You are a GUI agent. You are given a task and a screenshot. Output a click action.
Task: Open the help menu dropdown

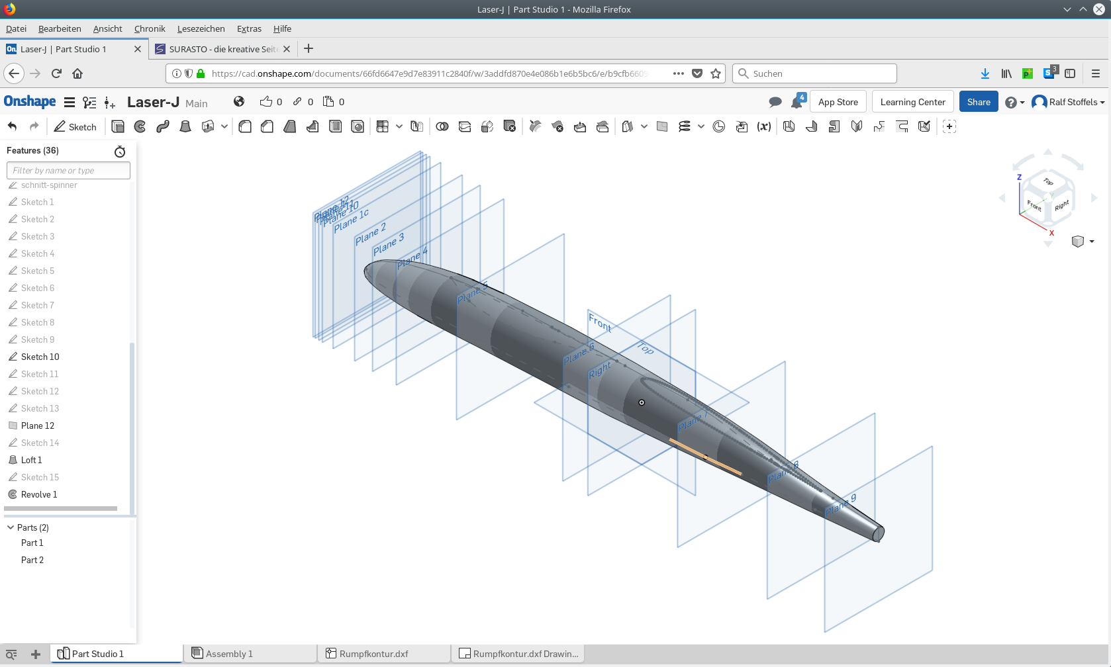click(x=1014, y=102)
